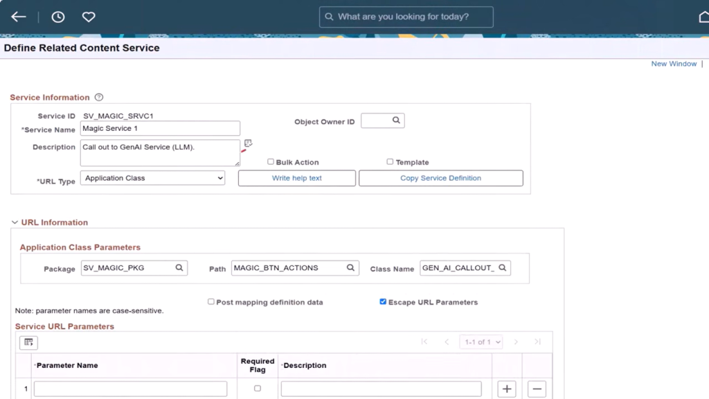Open the 1-1 of 1 row selector
Viewport: 709px width, 399px height.
[482, 342]
